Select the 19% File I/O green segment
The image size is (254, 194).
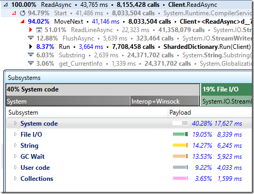(x=227, y=89)
